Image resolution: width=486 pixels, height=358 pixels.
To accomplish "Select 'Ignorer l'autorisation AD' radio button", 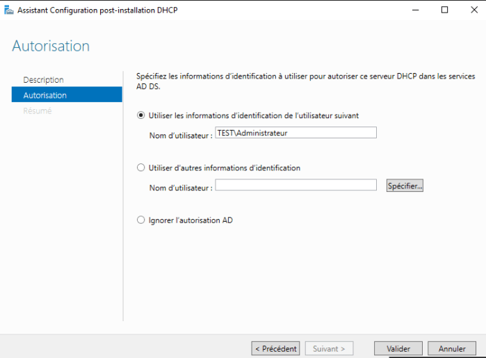I will tap(141, 220).
